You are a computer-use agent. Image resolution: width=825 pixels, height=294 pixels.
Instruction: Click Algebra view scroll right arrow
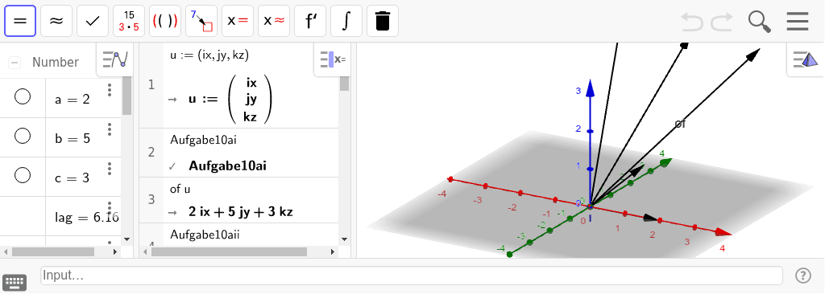pos(115,252)
